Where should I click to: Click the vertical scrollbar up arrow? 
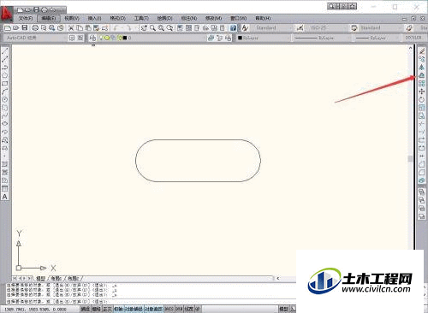pyautogui.click(x=411, y=48)
